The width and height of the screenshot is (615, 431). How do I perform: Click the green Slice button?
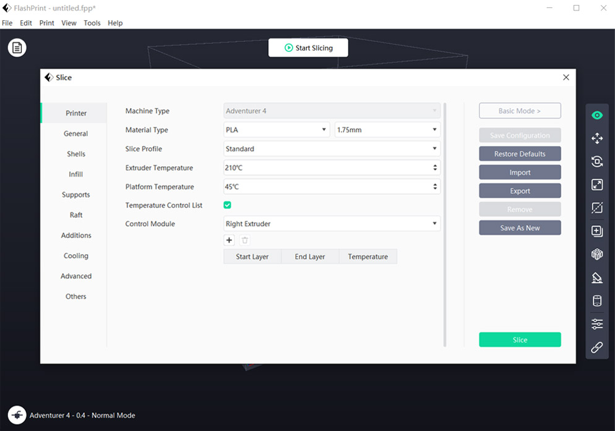pos(520,339)
